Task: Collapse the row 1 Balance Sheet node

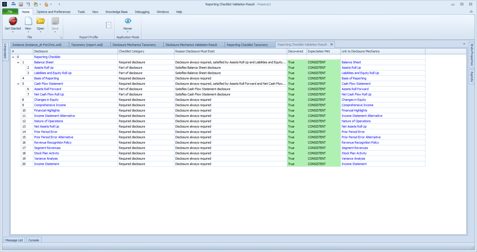Action: (18, 63)
